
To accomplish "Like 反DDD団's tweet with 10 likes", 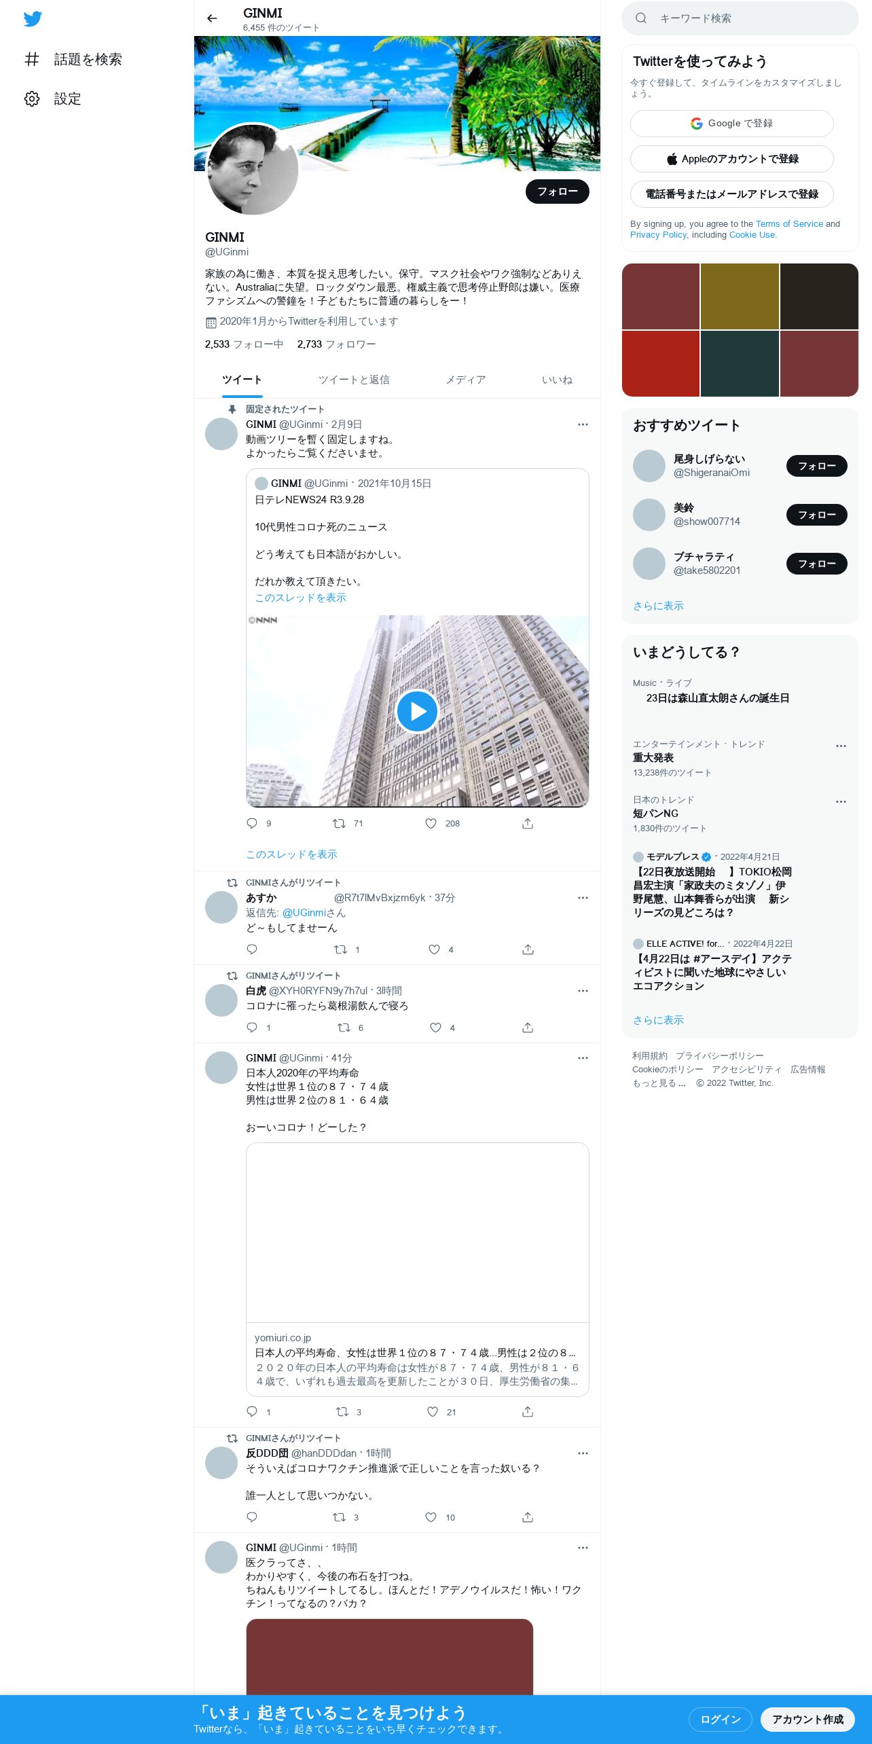I will click(431, 1517).
